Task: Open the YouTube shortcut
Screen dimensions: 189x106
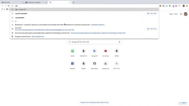Action: click(x=106, y=53)
